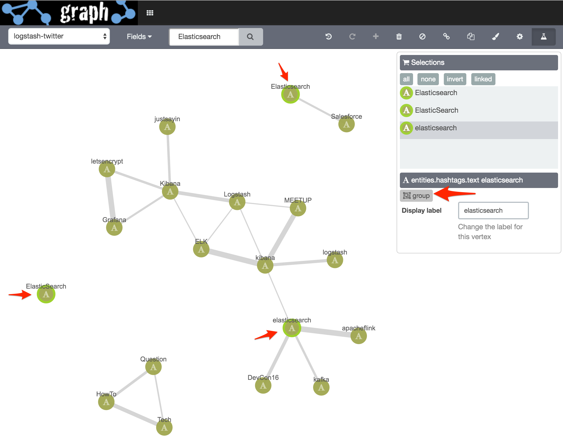Click the duplicate/copy icon in toolbar
The height and width of the screenshot is (448, 563).
point(471,37)
